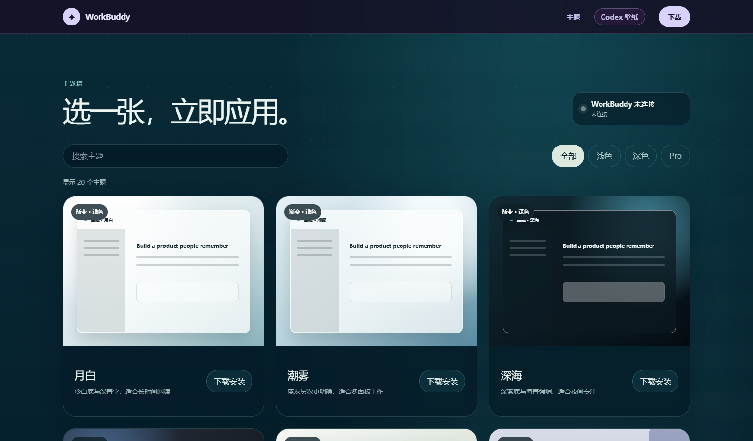Click the 渐变 · 浅色 badge on 月白 card

click(x=89, y=212)
